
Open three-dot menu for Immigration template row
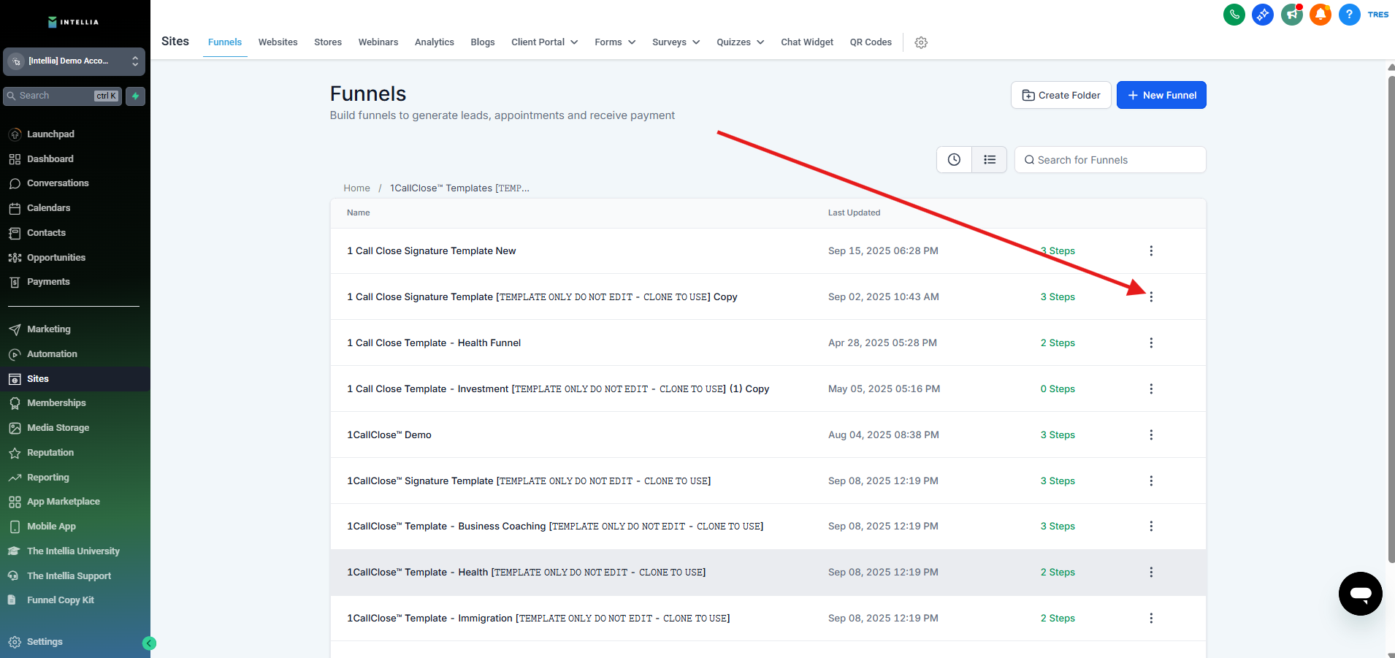[1151, 619]
